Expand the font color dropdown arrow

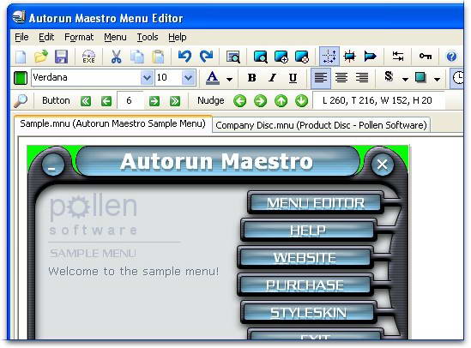click(229, 79)
